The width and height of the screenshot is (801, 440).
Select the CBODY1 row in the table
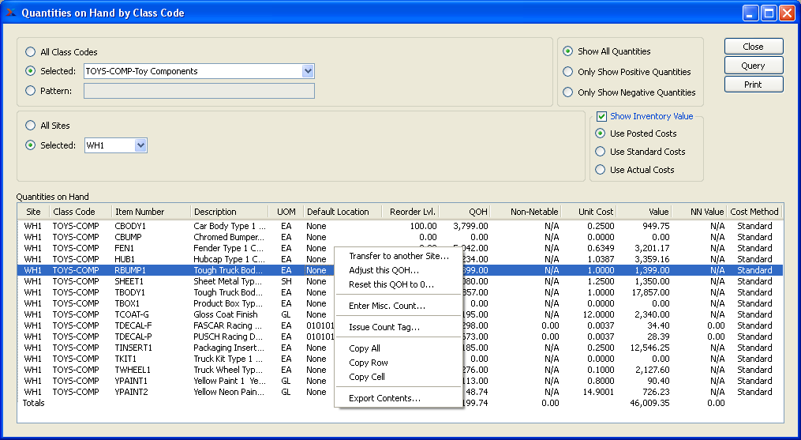[130, 226]
